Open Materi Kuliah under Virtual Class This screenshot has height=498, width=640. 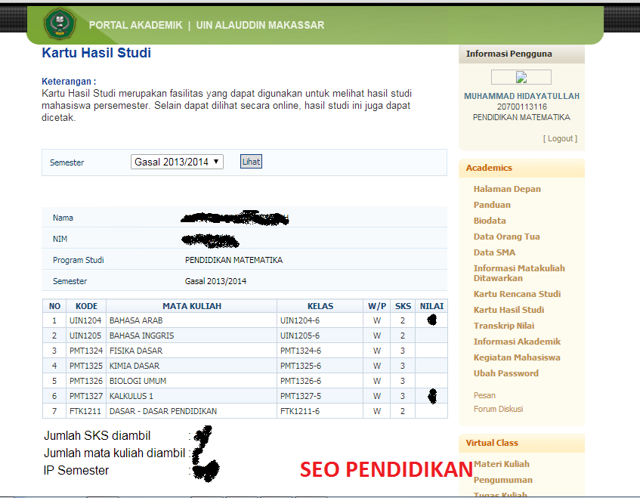501,464
